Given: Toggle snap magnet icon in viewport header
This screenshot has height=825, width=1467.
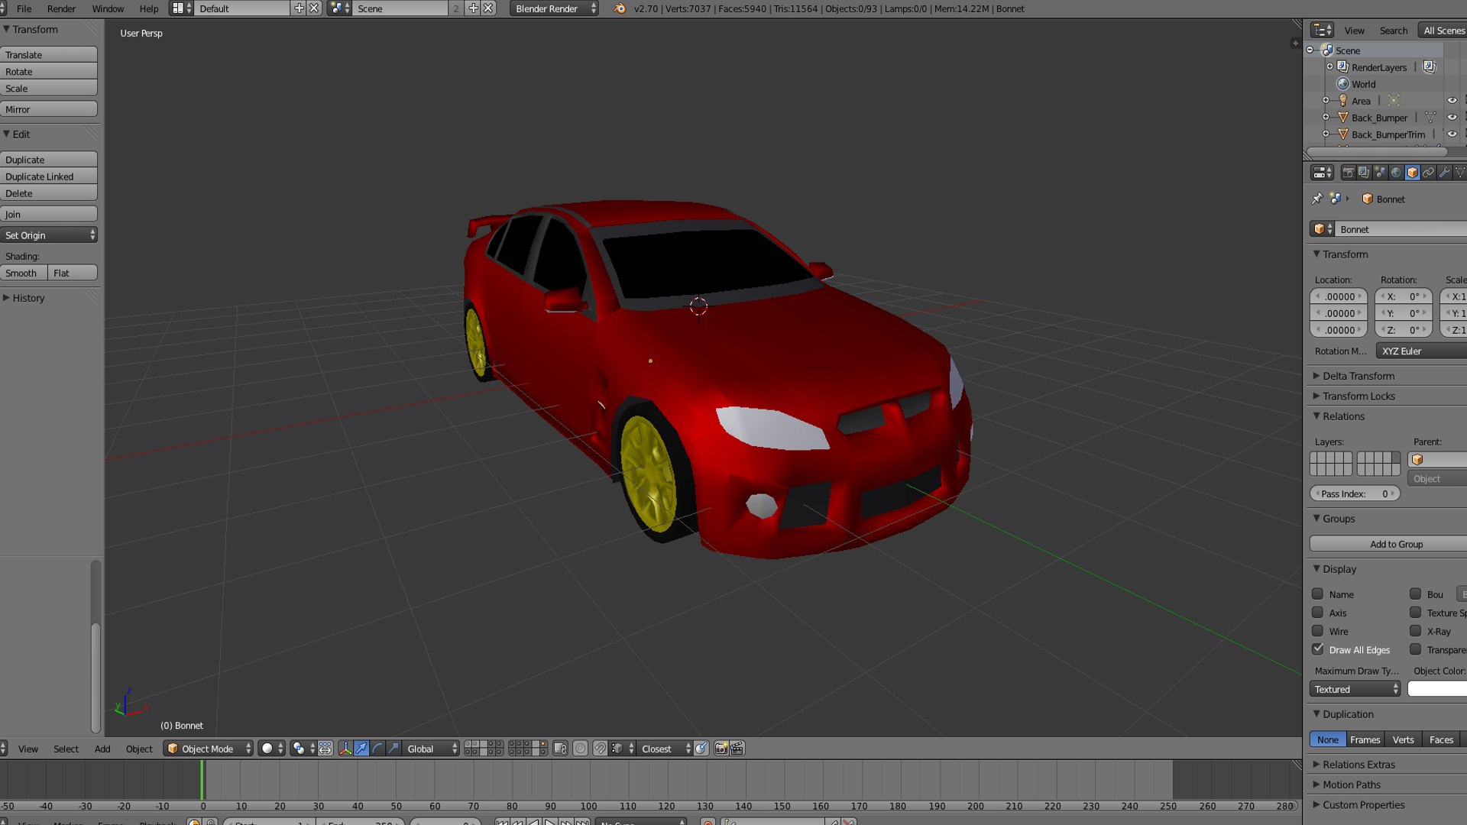Looking at the screenshot, I should pyautogui.click(x=601, y=749).
